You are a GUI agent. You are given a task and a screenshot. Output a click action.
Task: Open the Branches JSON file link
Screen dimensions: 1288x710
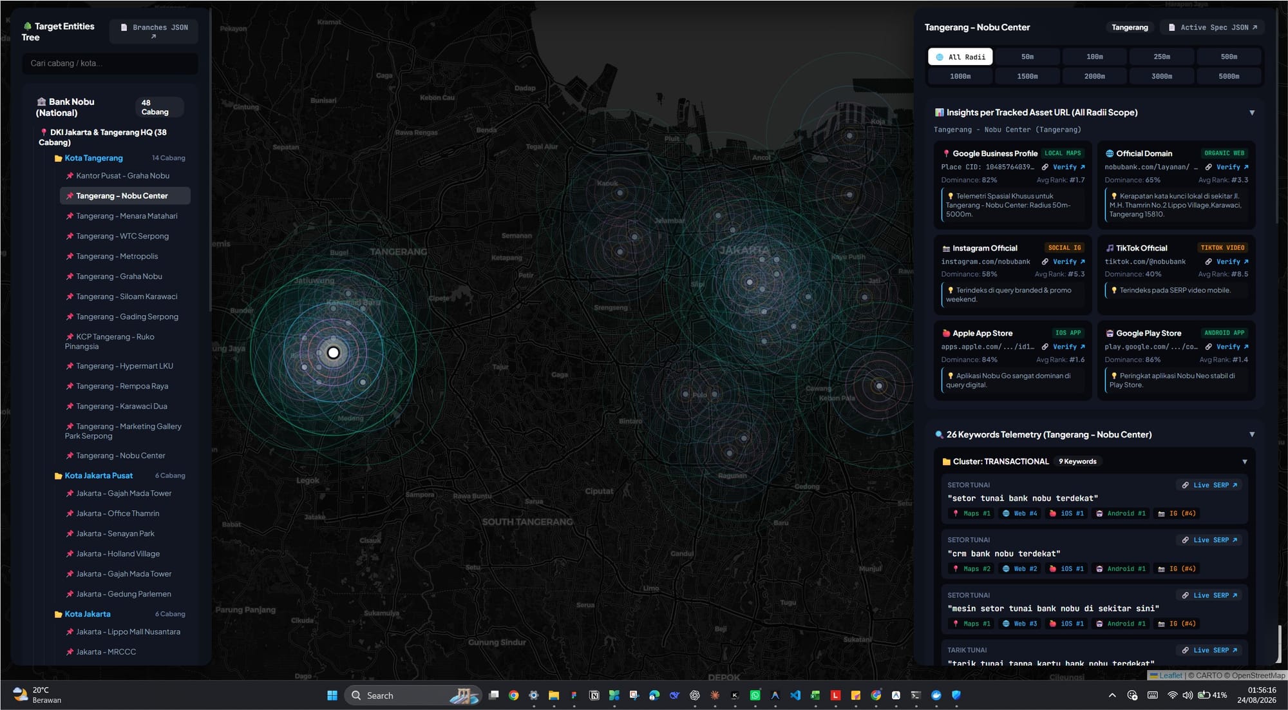pos(154,32)
